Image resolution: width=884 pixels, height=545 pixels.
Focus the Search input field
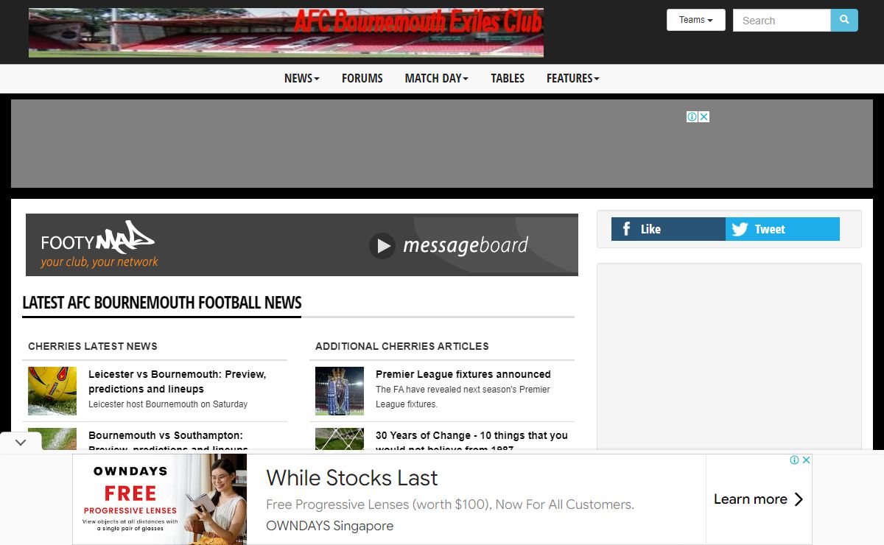tap(782, 20)
